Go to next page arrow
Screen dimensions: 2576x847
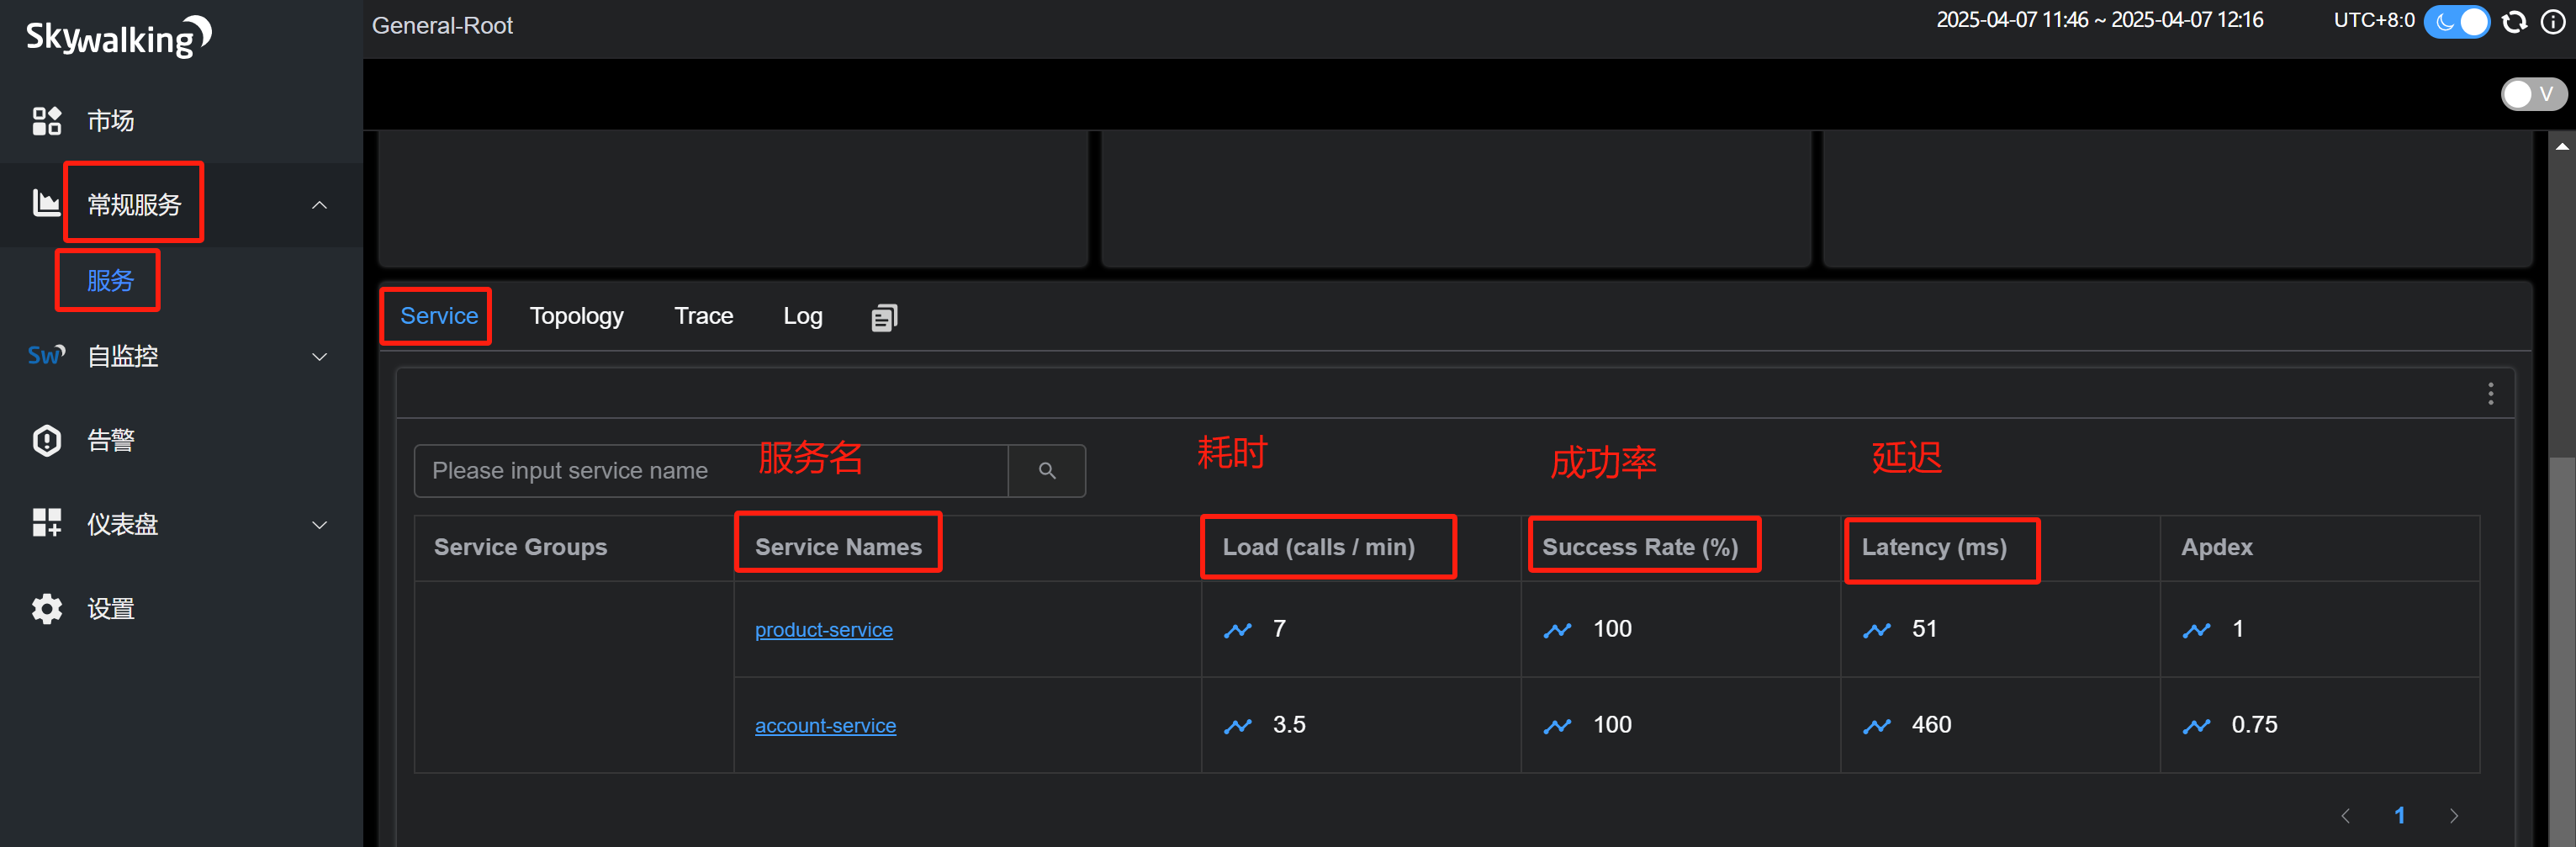point(2453,815)
